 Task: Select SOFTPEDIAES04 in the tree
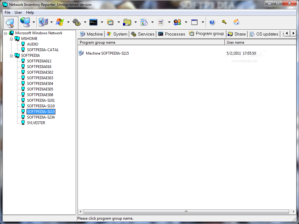pos(40,83)
